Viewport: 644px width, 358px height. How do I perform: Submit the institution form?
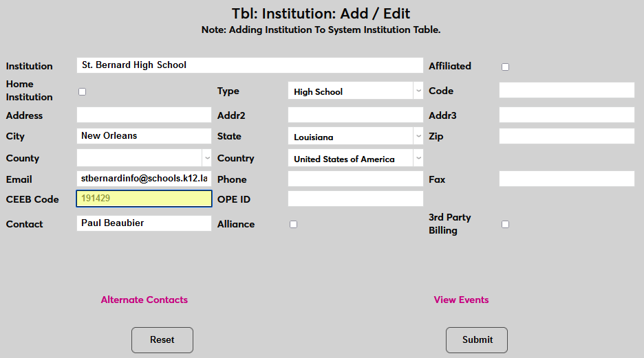coord(477,340)
